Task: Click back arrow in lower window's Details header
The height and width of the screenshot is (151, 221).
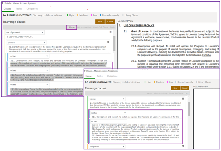Action: (85, 71)
